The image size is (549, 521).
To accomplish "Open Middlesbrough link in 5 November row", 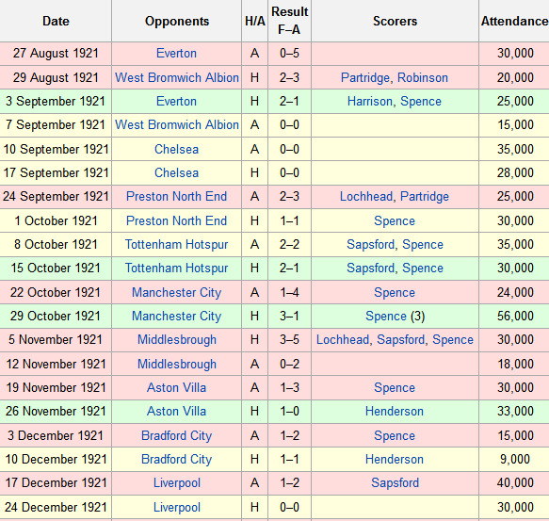I will click(x=177, y=339).
